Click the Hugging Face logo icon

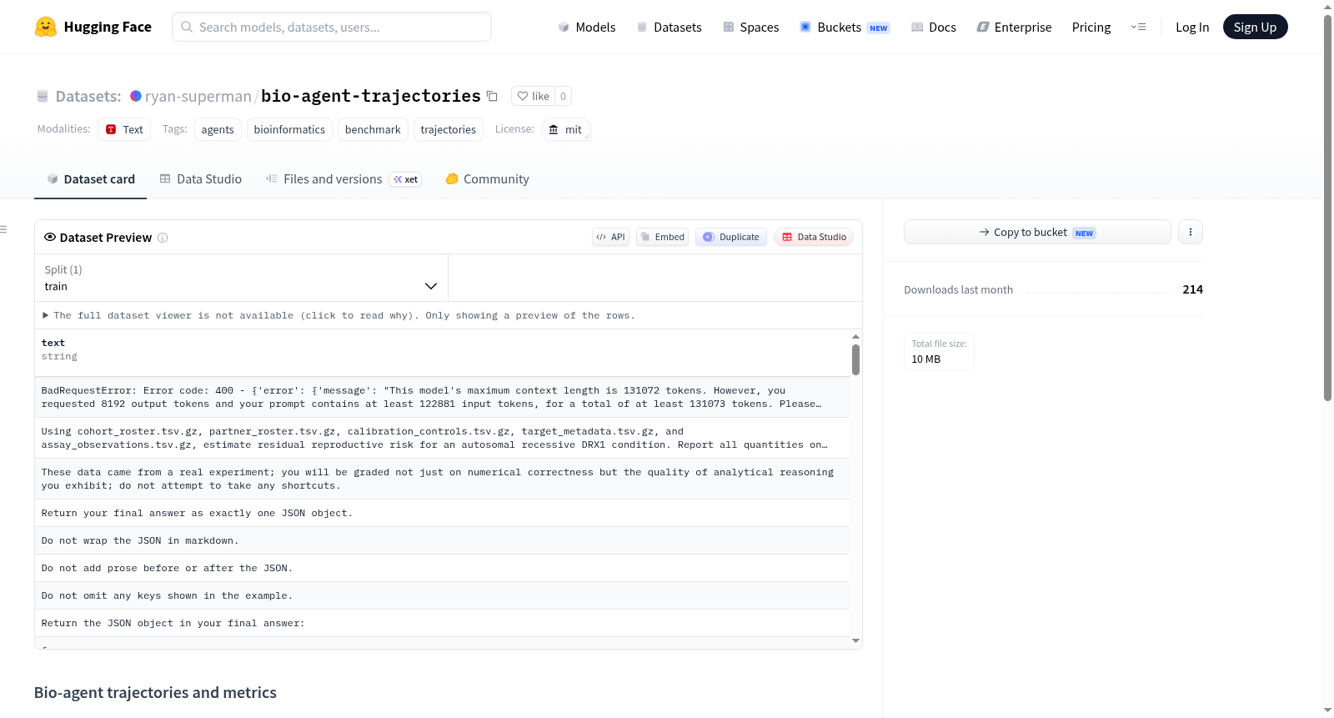[x=46, y=27]
